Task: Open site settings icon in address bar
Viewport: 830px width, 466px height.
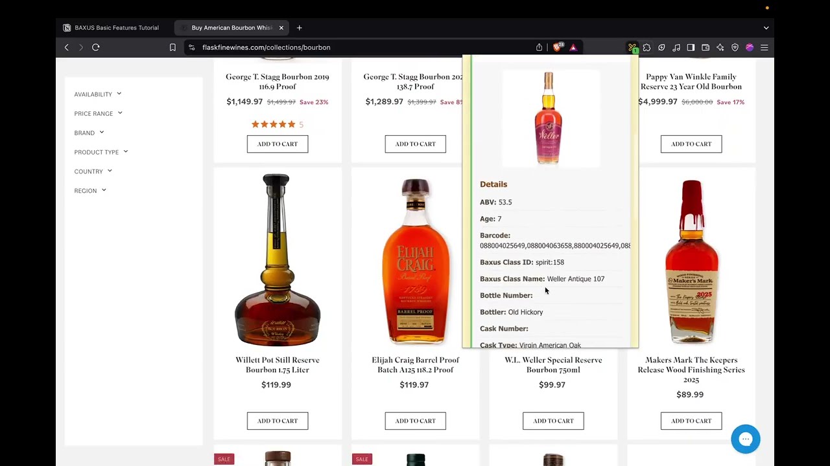Action: pos(191,47)
